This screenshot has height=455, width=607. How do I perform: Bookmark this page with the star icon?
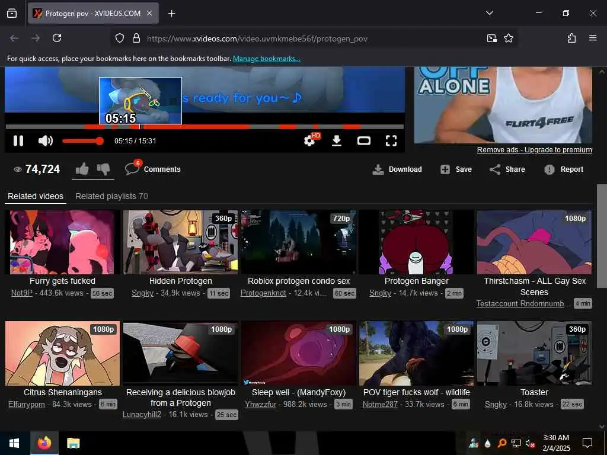coord(508,38)
